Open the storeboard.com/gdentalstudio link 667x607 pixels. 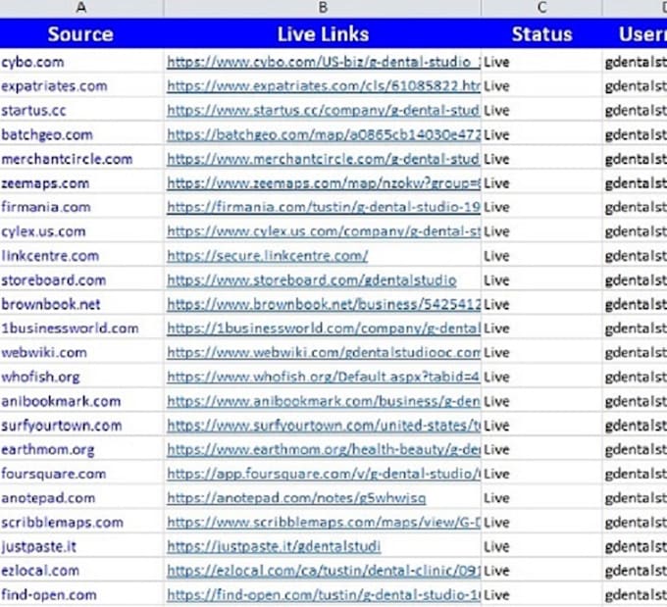[311, 280]
